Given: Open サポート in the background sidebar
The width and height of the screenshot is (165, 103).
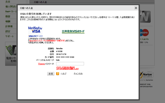Looking at the screenshot, I should tap(10, 36).
